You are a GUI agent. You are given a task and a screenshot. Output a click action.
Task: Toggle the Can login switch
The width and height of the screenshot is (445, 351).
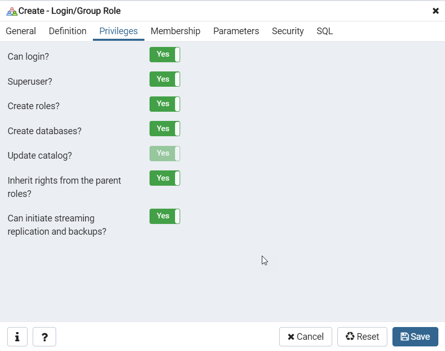(x=164, y=55)
